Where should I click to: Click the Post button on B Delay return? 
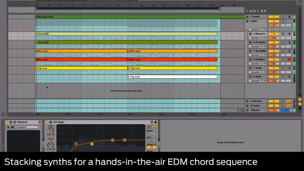point(289,105)
